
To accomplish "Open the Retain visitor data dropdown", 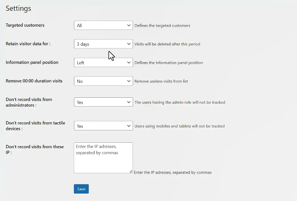I will coord(103,44).
